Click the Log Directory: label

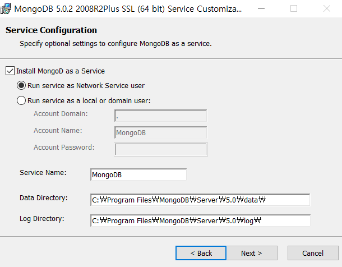coord(42,219)
